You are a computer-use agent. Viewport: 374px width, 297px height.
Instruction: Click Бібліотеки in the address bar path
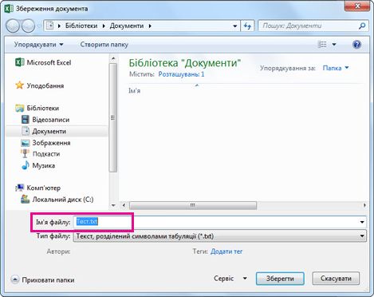pos(81,26)
